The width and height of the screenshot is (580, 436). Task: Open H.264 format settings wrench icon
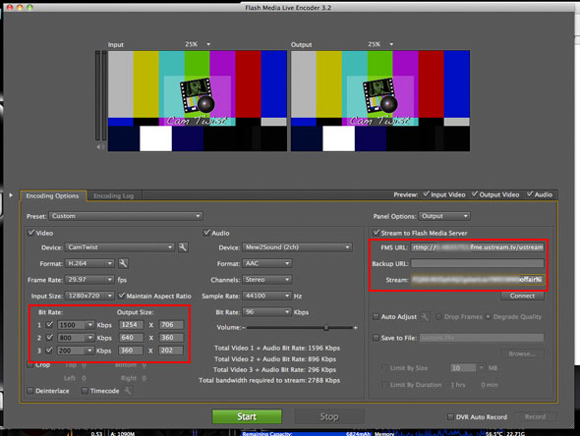(123, 263)
